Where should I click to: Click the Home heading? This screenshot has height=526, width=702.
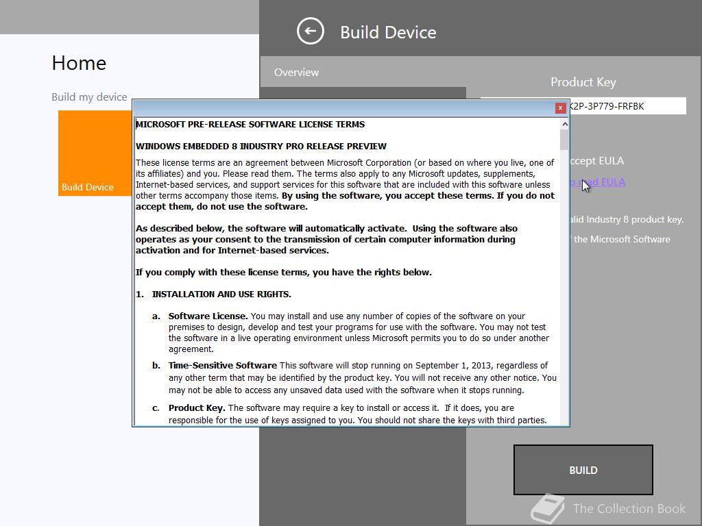pos(80,63)
